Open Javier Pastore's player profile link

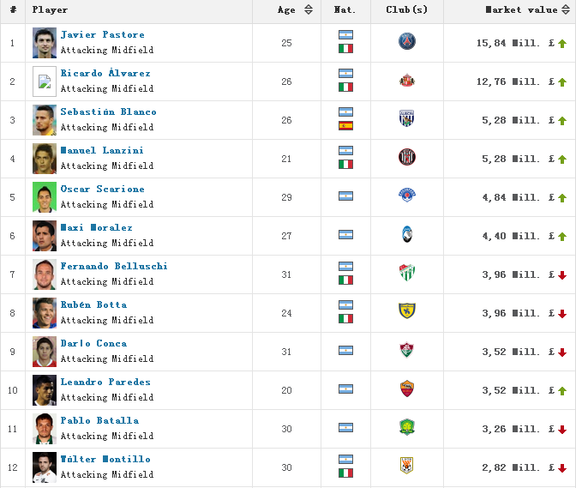click(x=103, y=34)
